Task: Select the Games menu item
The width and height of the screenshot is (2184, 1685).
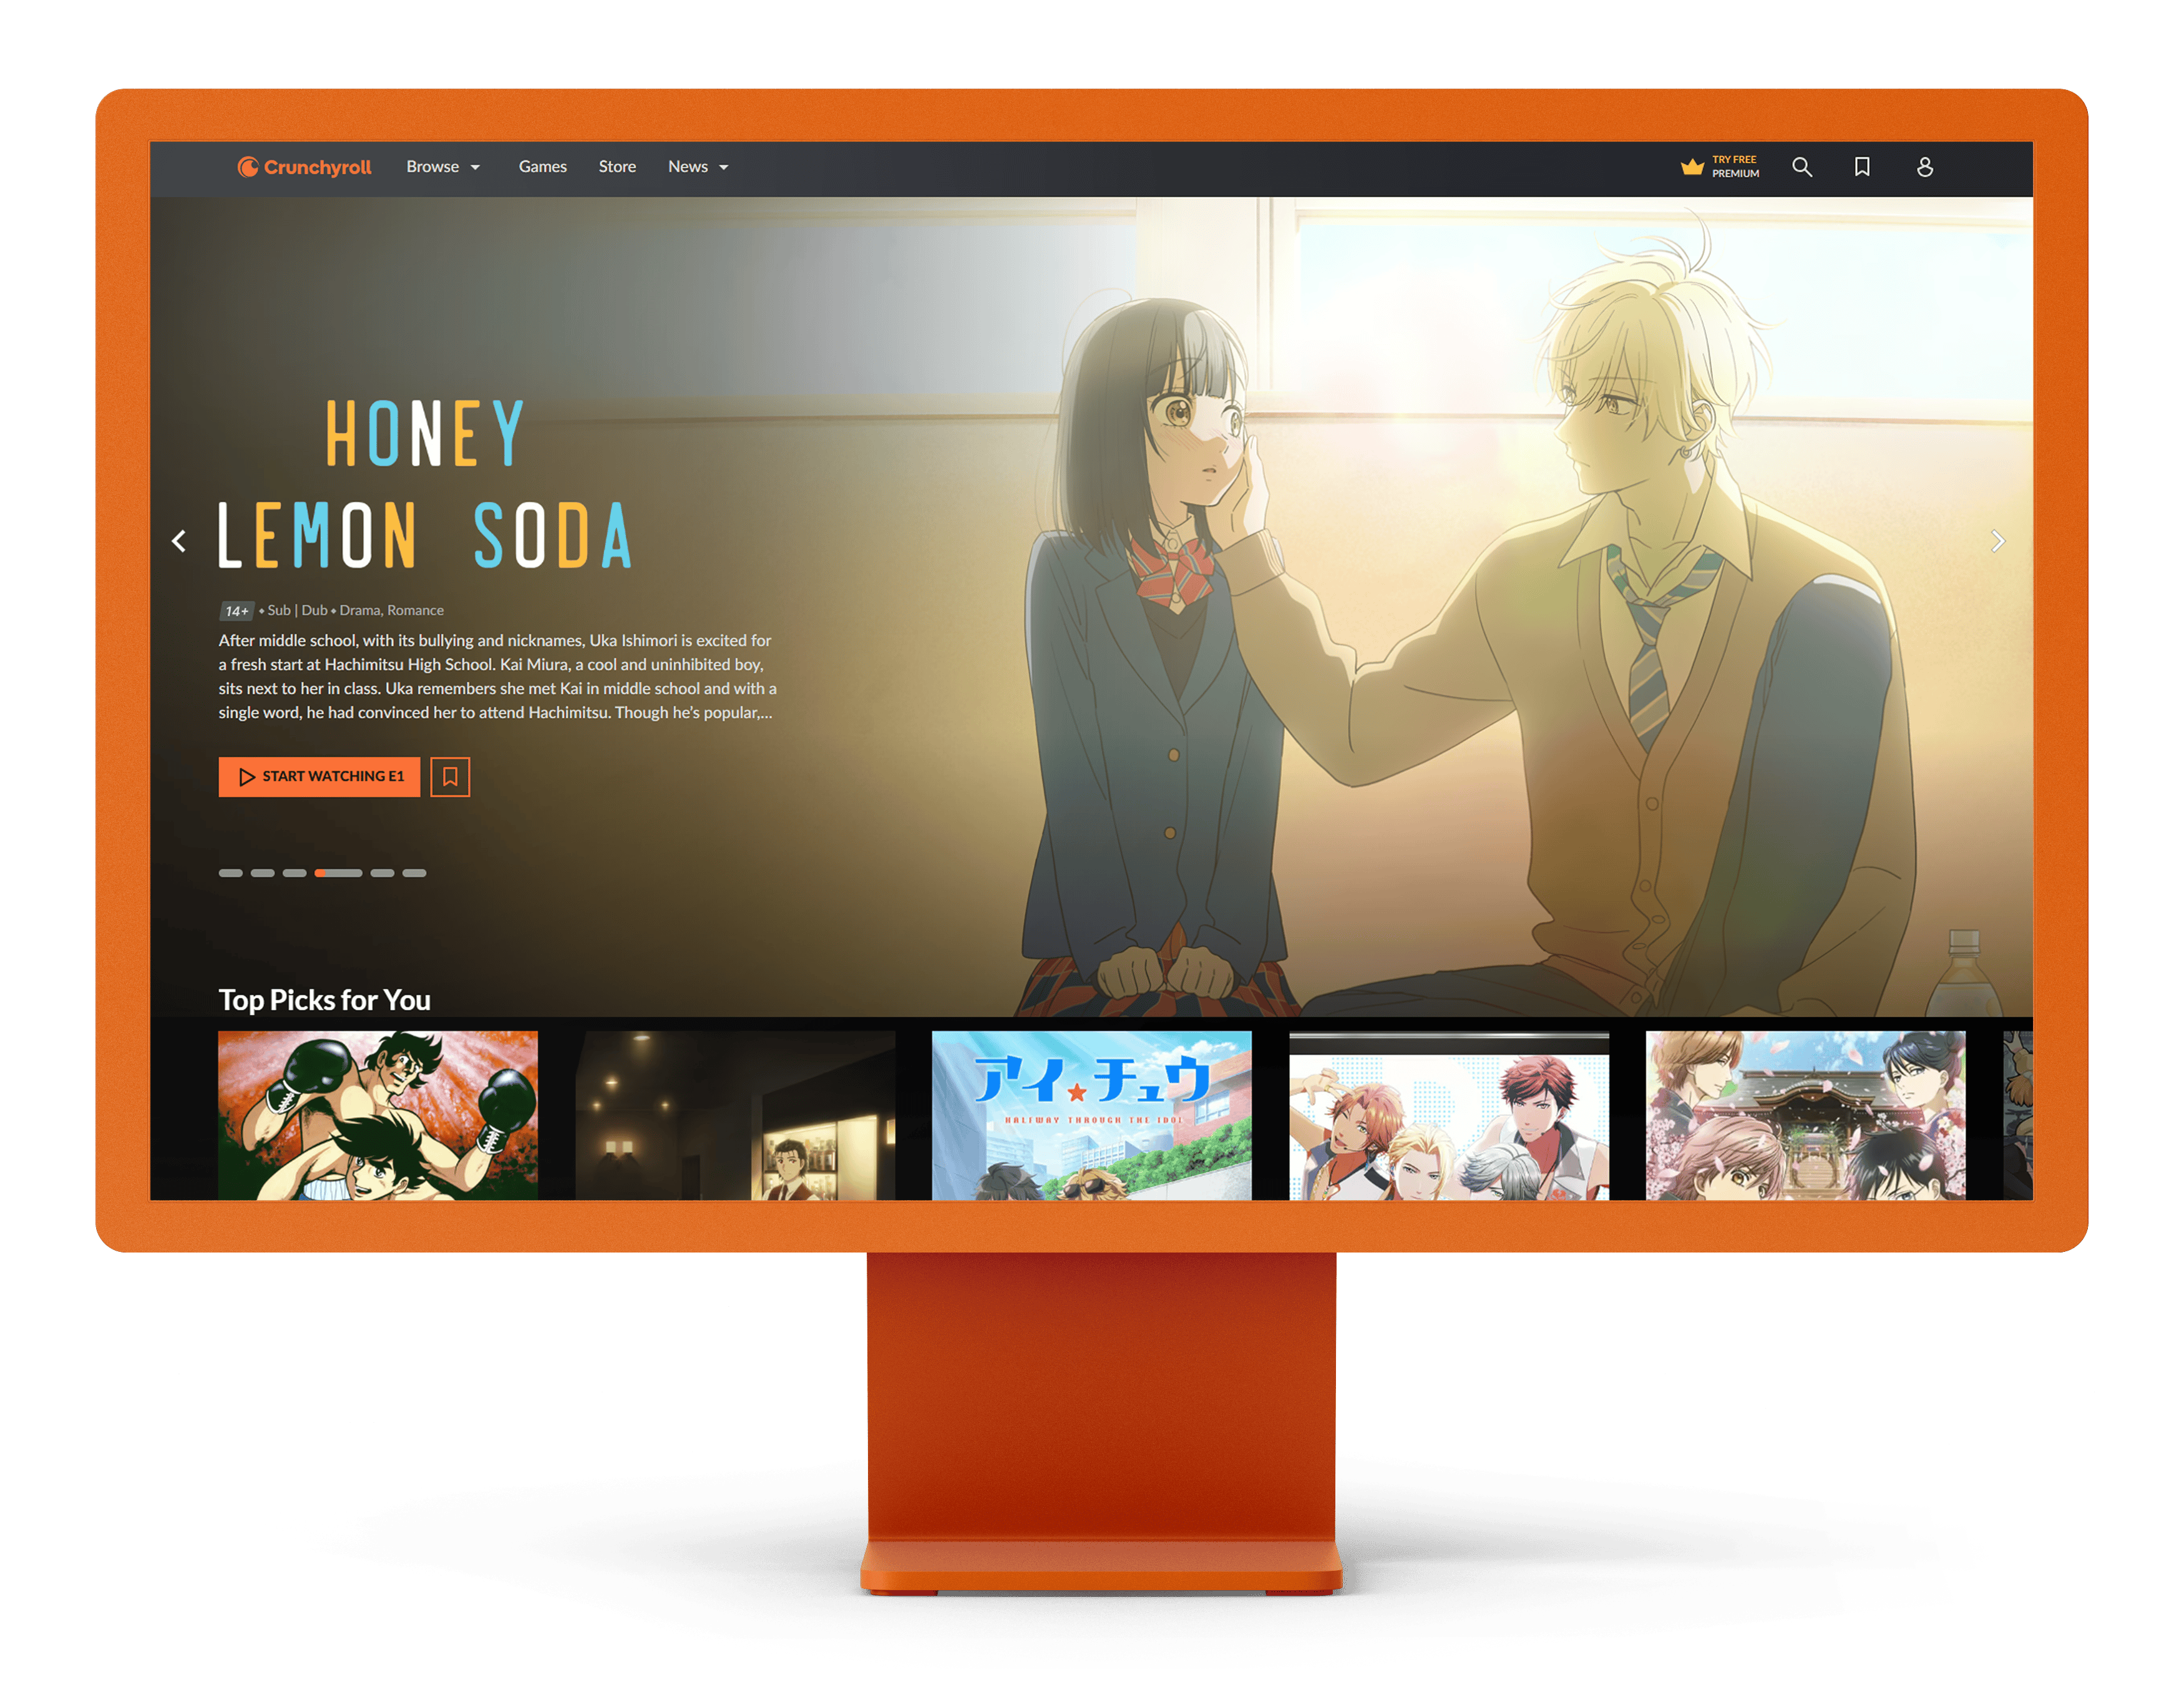Action: pos(540,167)
